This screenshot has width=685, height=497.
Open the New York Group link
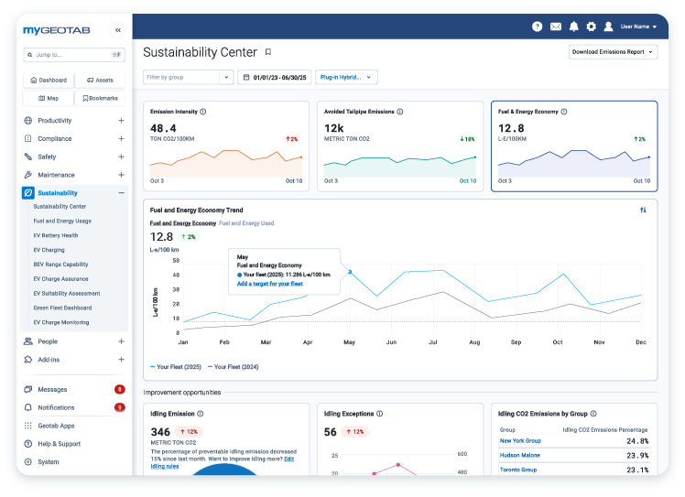[520, 440]
